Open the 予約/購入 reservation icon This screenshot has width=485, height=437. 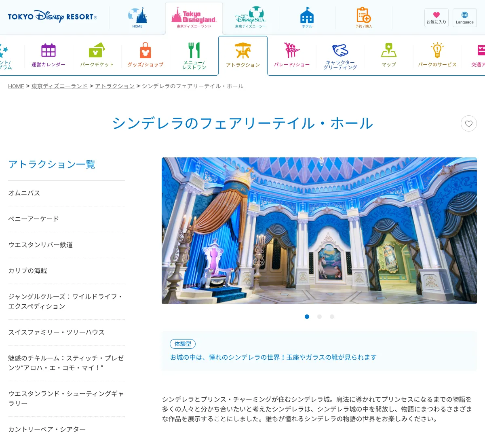pyautogui.click(x=364, y=18)
